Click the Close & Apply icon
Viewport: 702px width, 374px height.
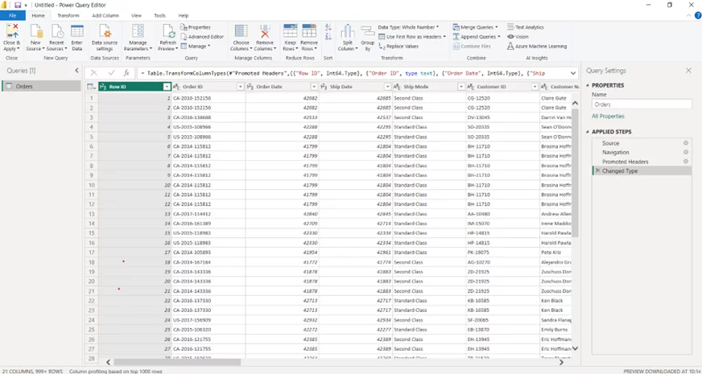(x=11, y=31)
